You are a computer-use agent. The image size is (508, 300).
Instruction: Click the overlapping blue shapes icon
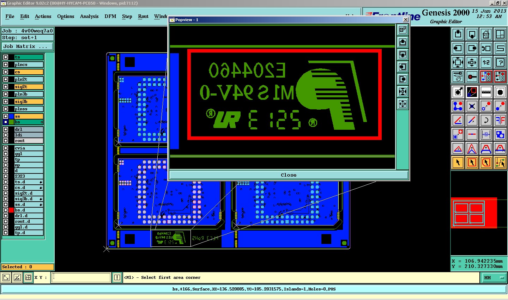[500, 134]
